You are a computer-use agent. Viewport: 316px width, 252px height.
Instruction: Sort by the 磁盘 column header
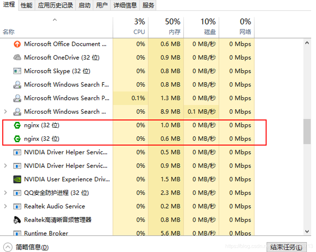[x=201, y=27]
